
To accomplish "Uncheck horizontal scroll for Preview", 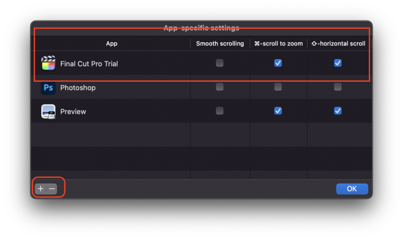I will pos(338,111).
